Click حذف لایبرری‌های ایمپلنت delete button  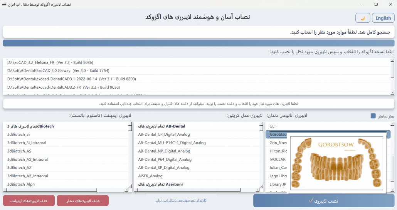[x=29, y=201]
